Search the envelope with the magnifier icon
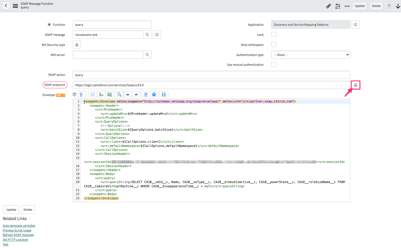 (119, 94)
